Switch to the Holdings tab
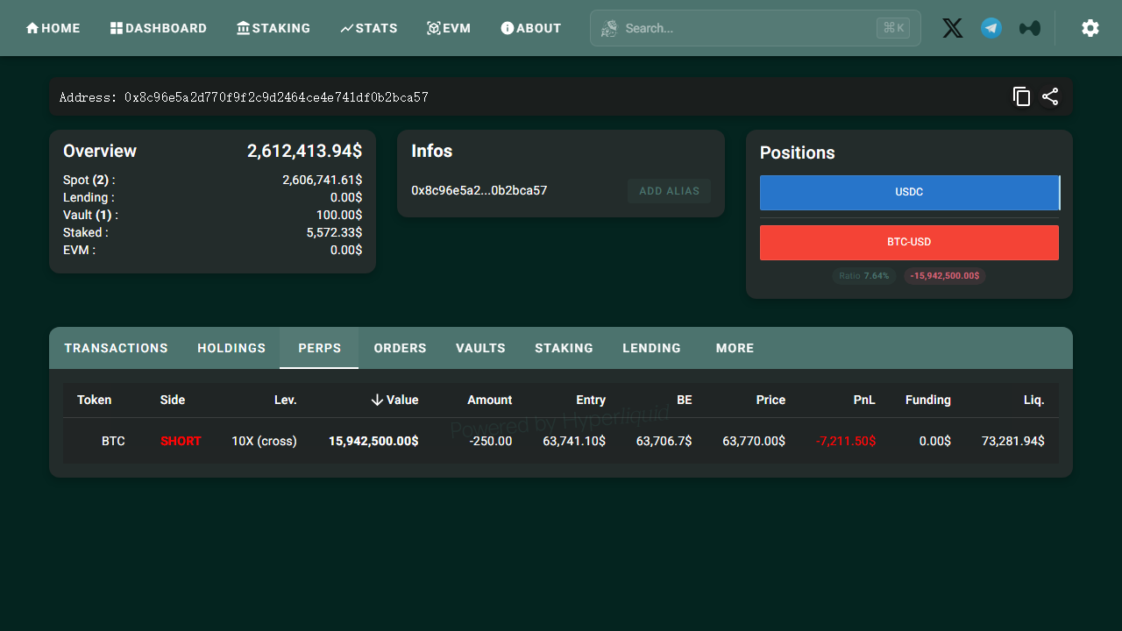Image resolution: width=1122 pixels, height=631 pixels. click(231, 348)
